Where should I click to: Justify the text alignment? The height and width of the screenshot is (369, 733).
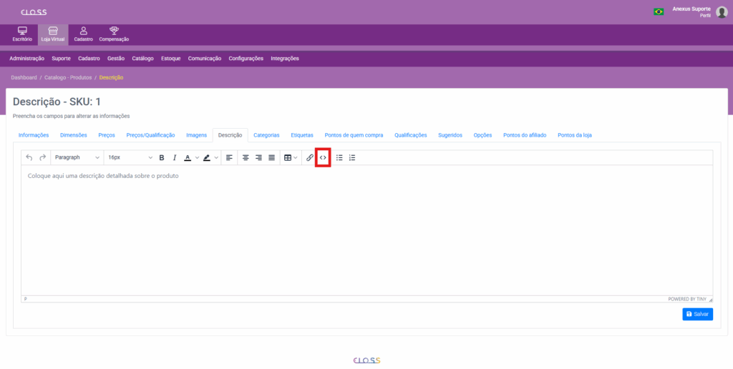coord(271,157)
